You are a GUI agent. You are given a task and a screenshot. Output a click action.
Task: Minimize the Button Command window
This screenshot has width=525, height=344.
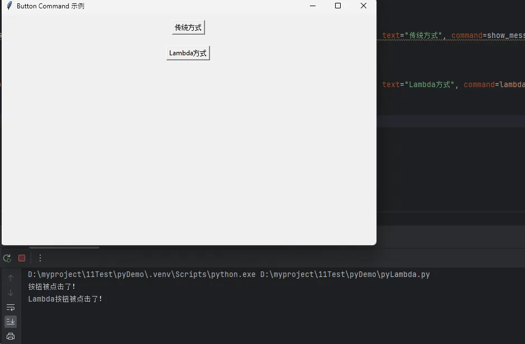(312, 6)
